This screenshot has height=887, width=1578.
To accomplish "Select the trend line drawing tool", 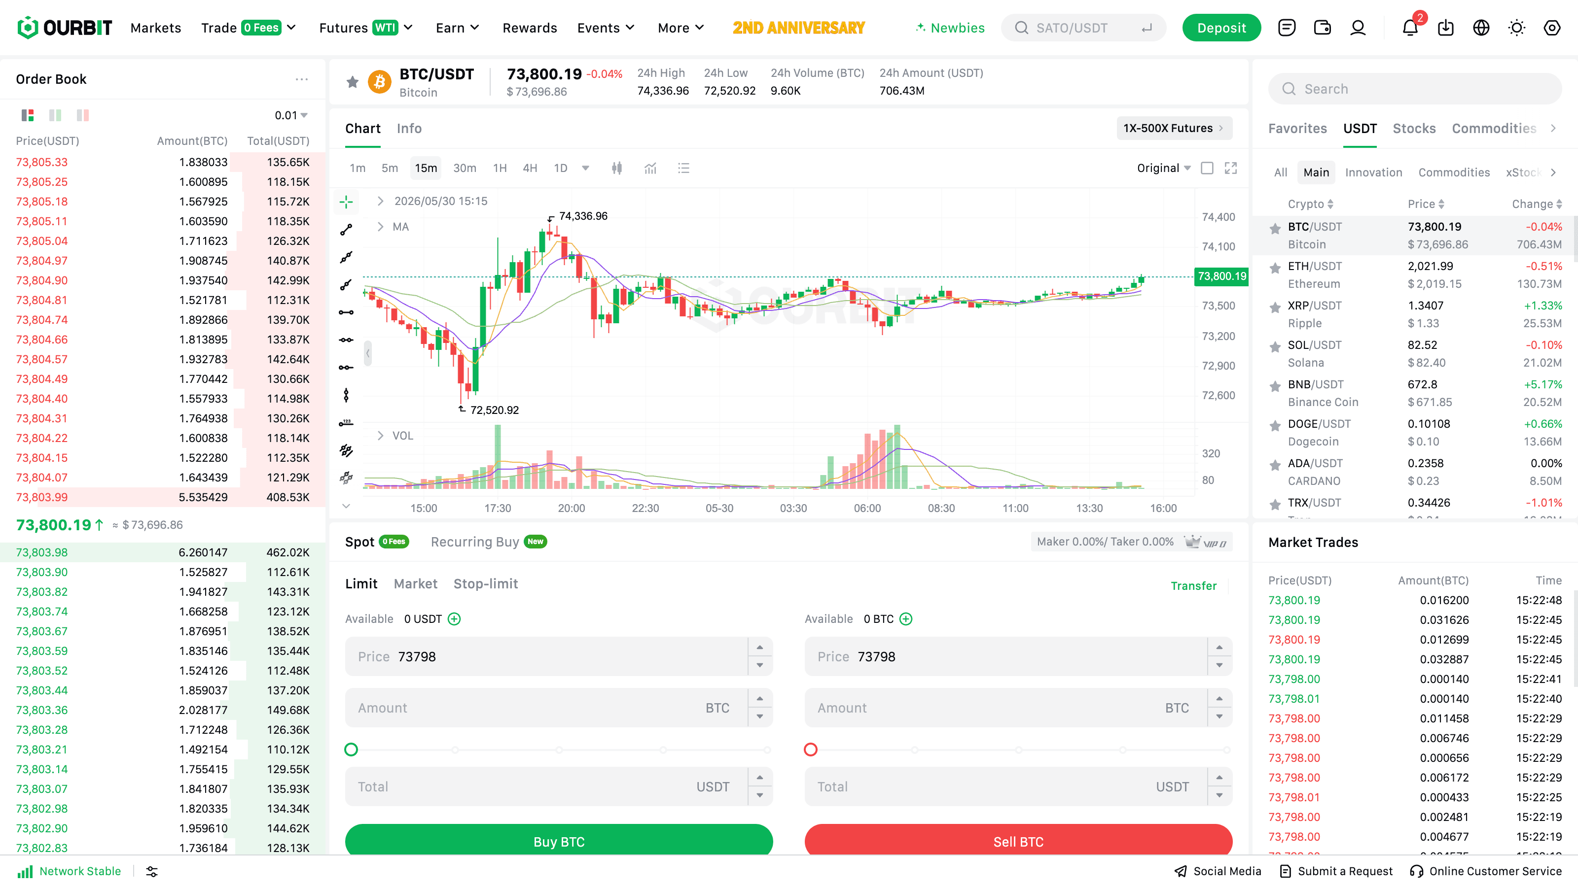I will click(x=346, y=230).
